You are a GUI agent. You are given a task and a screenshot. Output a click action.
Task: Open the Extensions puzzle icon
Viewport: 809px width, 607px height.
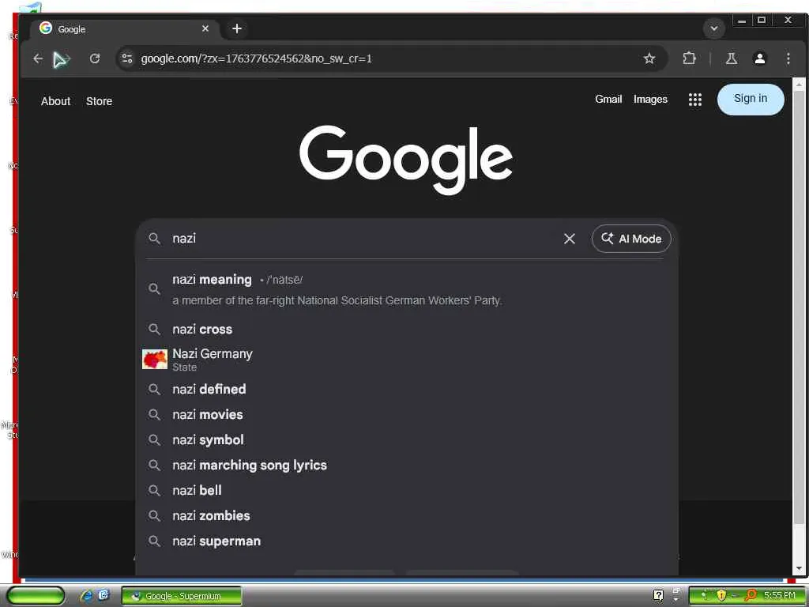click(689, 58)
